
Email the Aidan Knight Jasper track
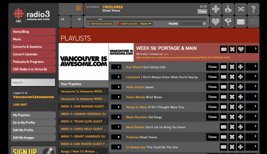coord(223,87)
